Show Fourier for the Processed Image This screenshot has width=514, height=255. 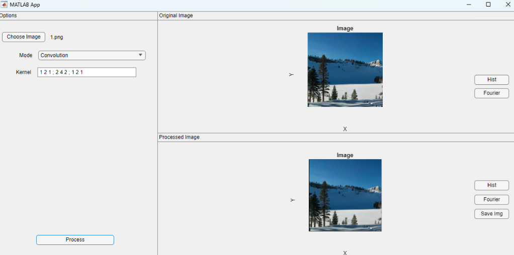[x=491, y=199]
